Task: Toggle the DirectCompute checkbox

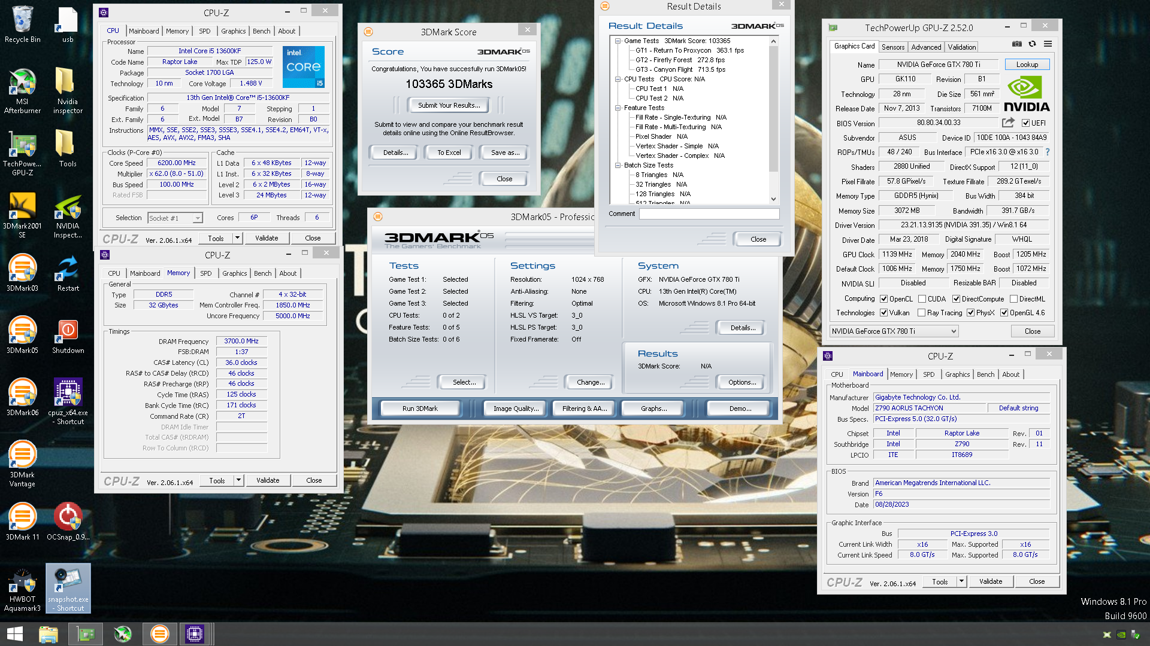Action: pyautogui.click(x=956, y=299)
